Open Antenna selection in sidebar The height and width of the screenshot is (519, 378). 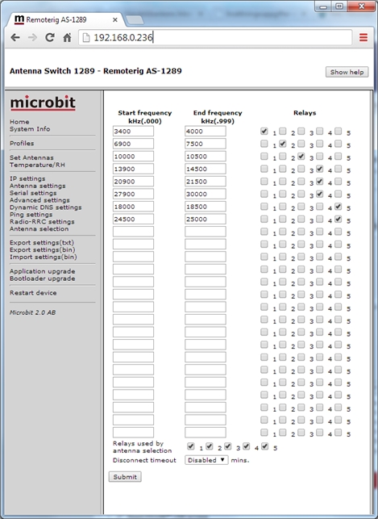point(39,228)
